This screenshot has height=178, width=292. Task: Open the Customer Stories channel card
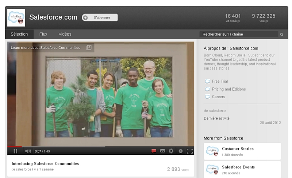(242, 151)
